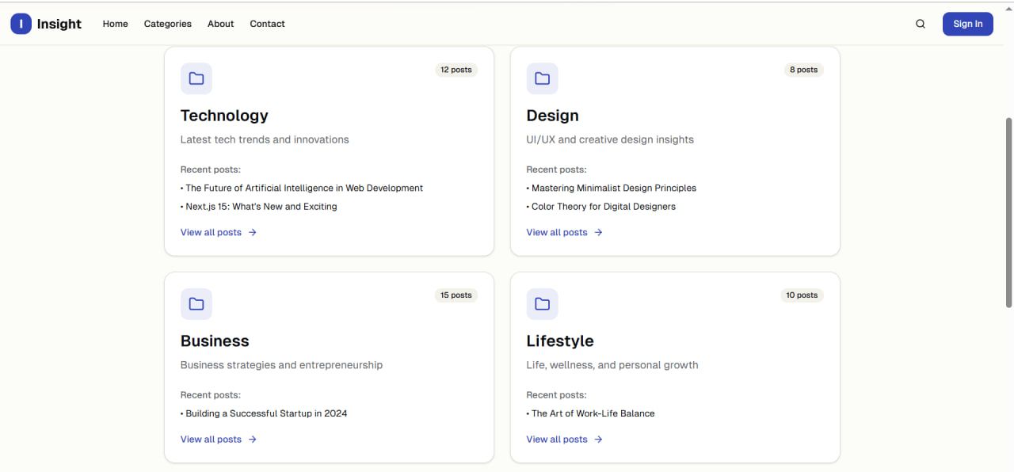1014x472 pixels.
Task: Click the Lifestyle category folder icon
Action: (543, 304)
